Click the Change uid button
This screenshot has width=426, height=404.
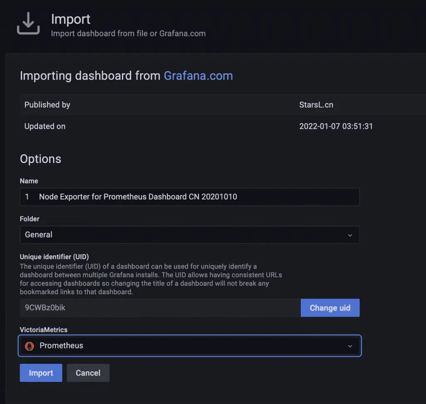click(330, 308)
